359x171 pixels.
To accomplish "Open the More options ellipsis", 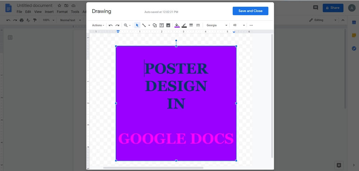I will pos(251,25).
